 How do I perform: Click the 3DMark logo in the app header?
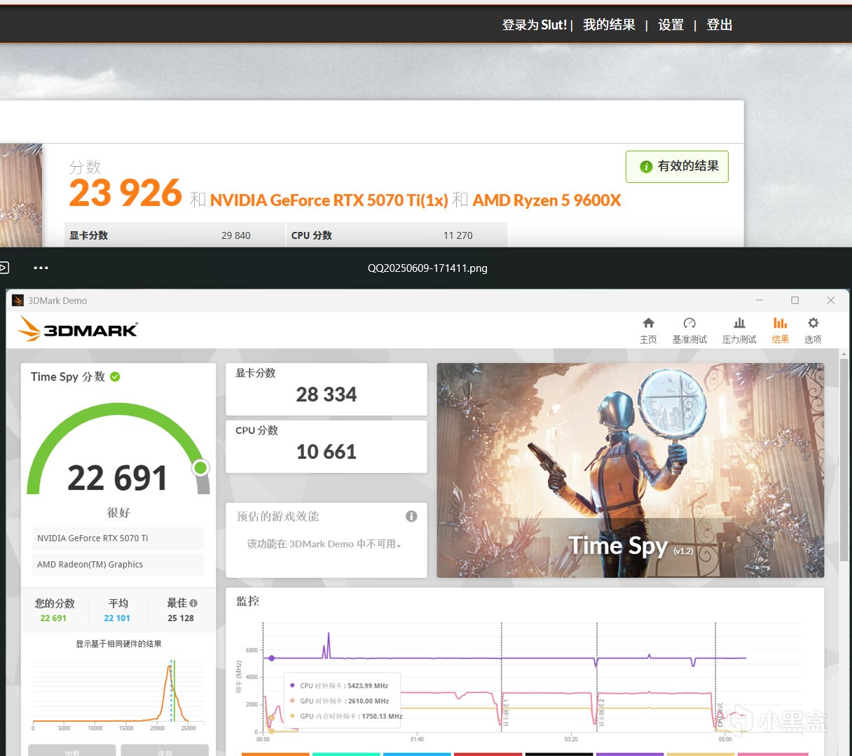77,329
